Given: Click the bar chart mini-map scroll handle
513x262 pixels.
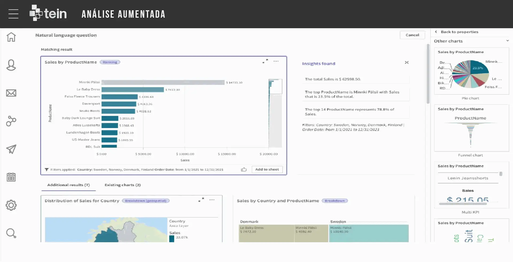Looking at the screenshot, I should [x=275, y=86].
